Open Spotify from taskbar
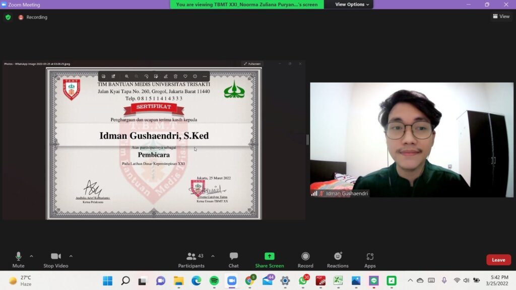Screen dimensions: 516x290 tap(214, 281)
